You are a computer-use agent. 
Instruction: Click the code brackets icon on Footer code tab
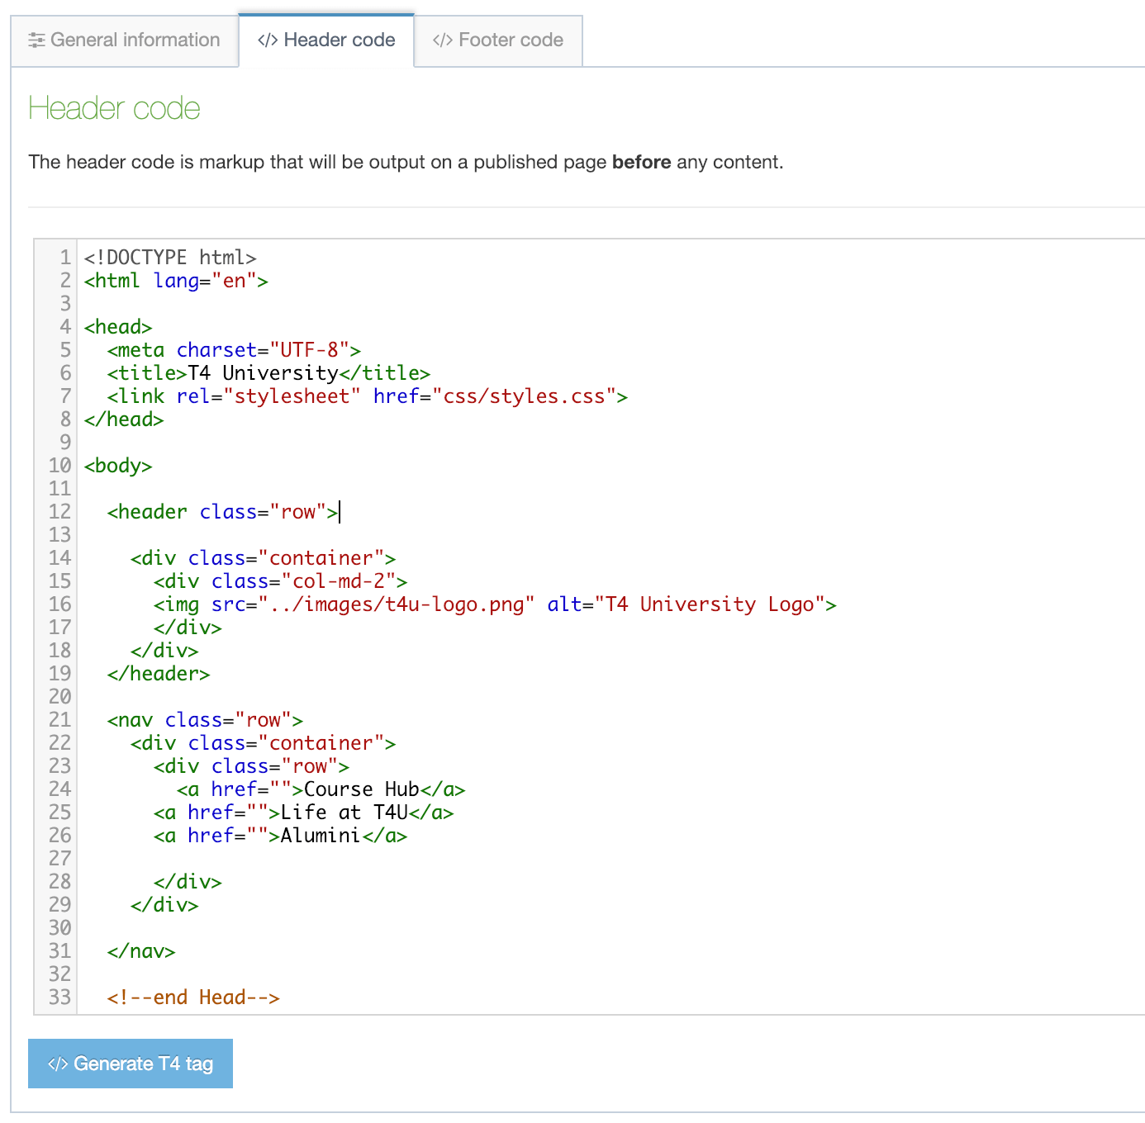point(443,40)
